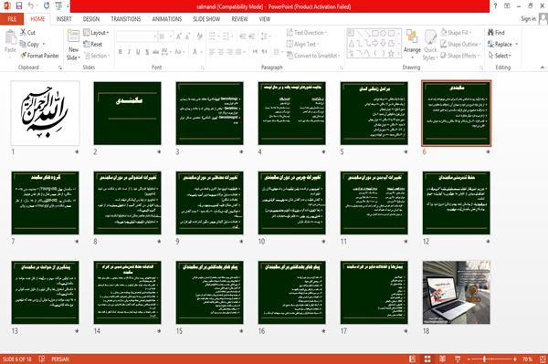548x364 pixels.
Task: Open the Select dropdown in Editing
Action: coord(500,56)
